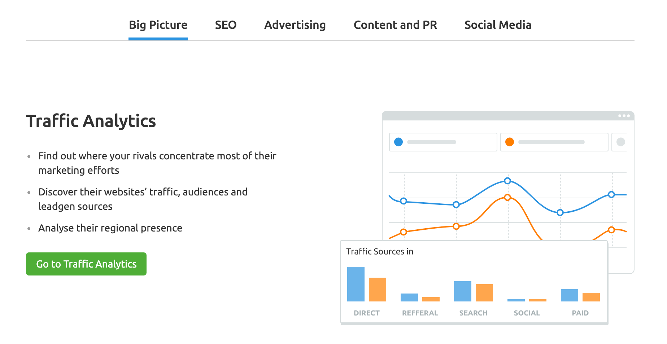
Task: Expand the PAID traffic source category
Action: tap(580, 313)
